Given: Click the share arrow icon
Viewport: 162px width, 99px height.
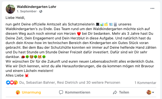Looking at the screenshot, I should (115, 92).
